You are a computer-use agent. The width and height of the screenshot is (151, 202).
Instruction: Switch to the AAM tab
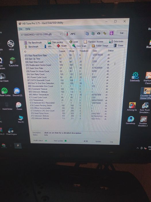[x=74, y=42]
